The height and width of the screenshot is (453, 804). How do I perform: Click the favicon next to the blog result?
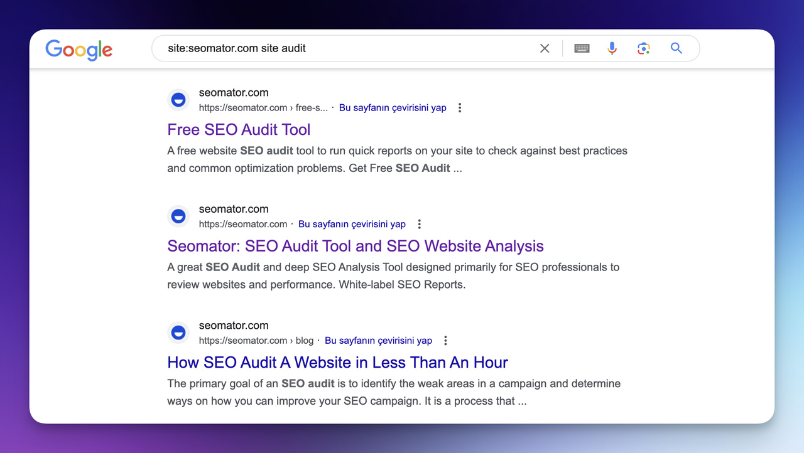(x=178, y=333)
